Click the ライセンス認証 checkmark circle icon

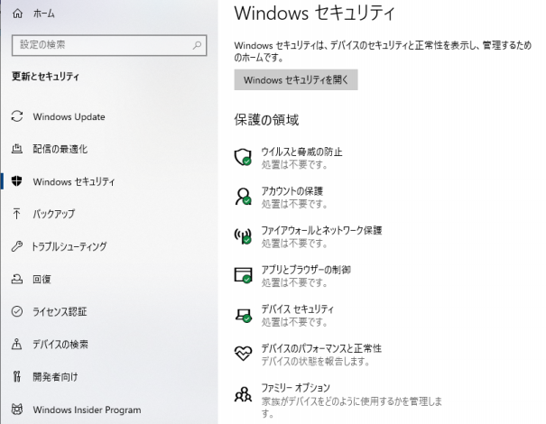17,311
